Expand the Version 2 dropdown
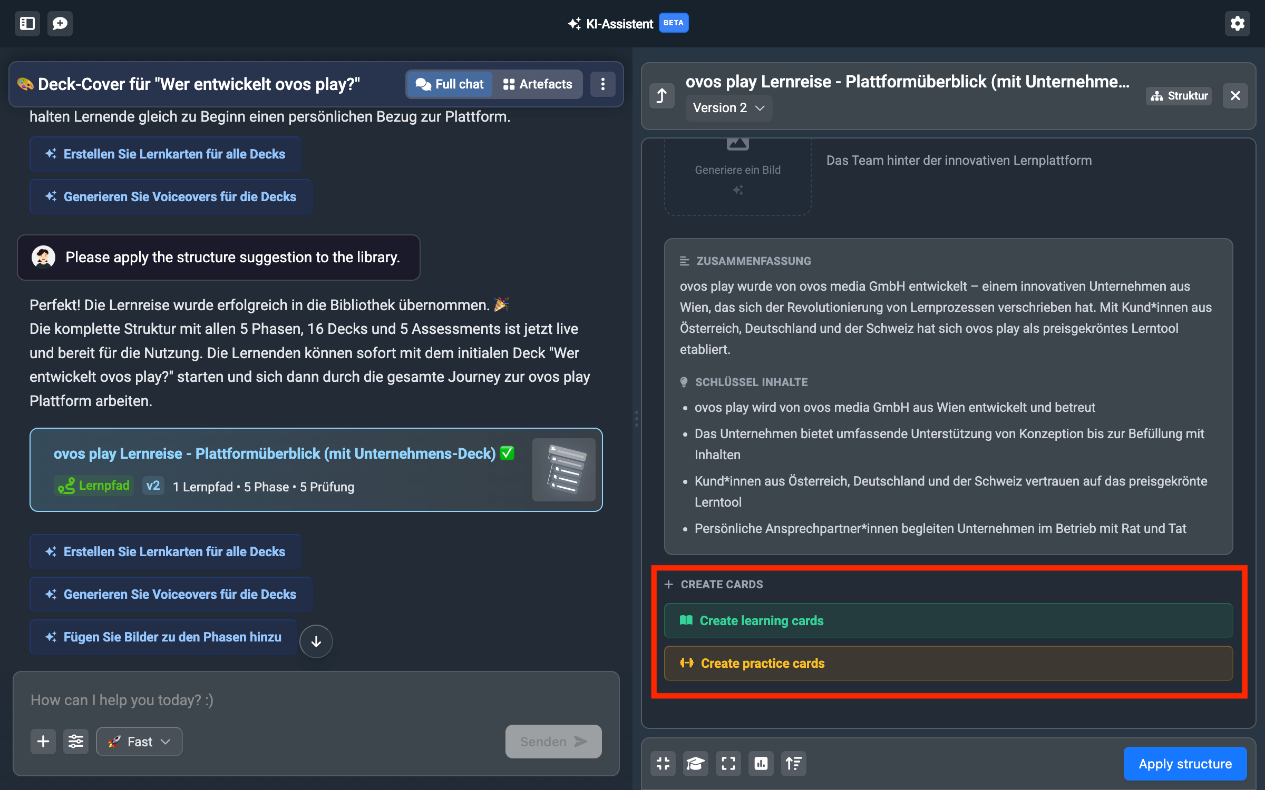Viewport: 1265px width, 790px height. (x=728, y=108)
